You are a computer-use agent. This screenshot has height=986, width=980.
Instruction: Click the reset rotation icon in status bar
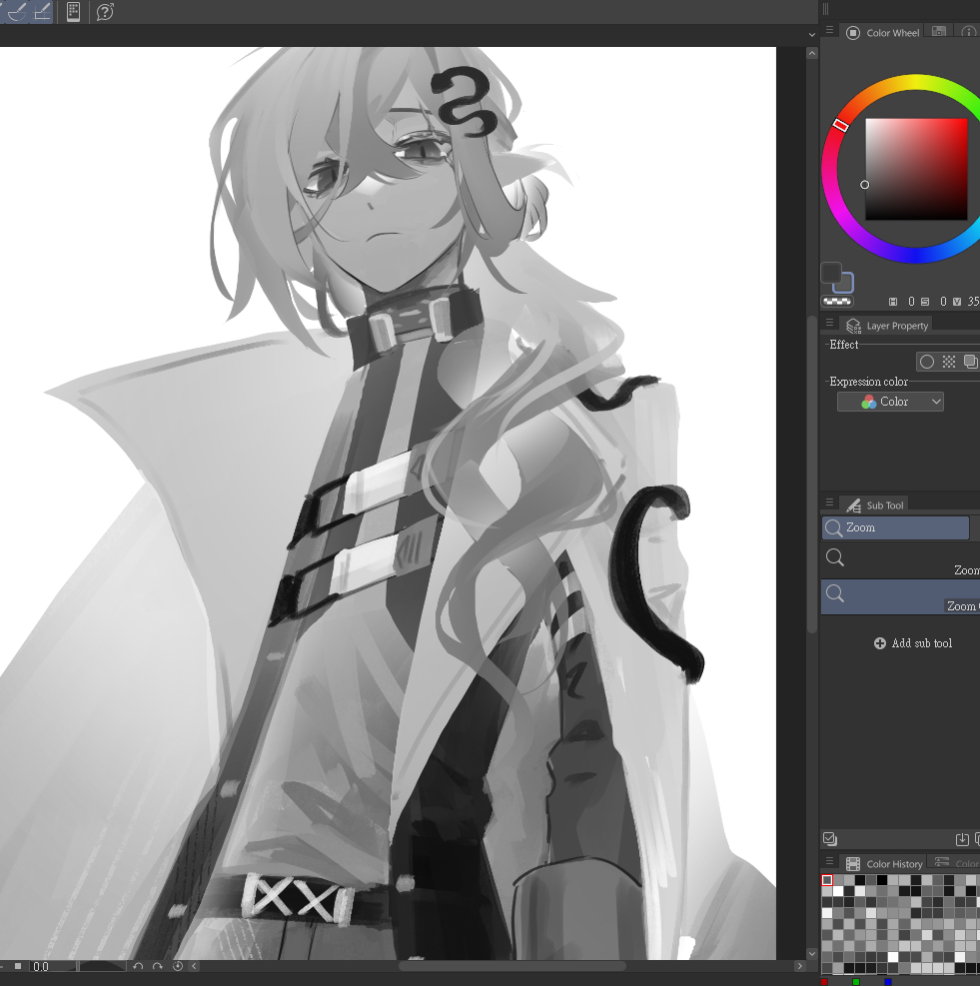coord(178,966)
